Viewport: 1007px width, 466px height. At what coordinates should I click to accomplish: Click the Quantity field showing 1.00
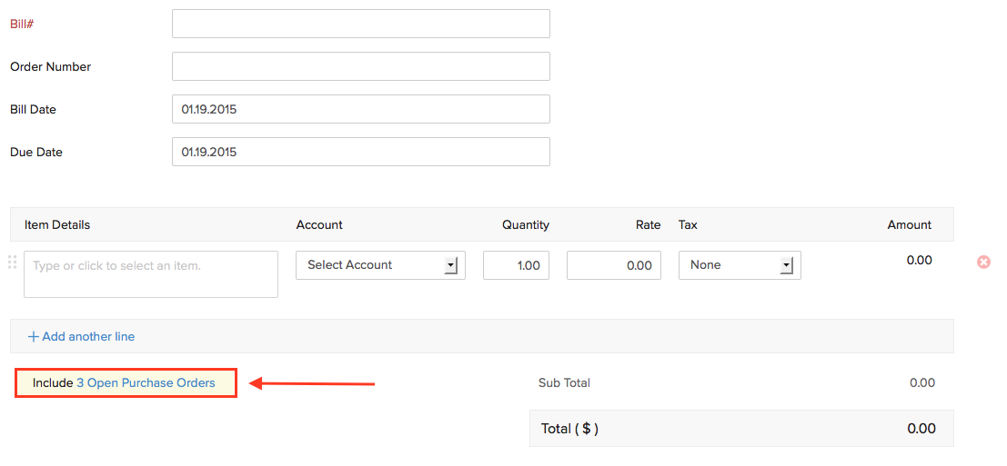(x=516, y=265)
